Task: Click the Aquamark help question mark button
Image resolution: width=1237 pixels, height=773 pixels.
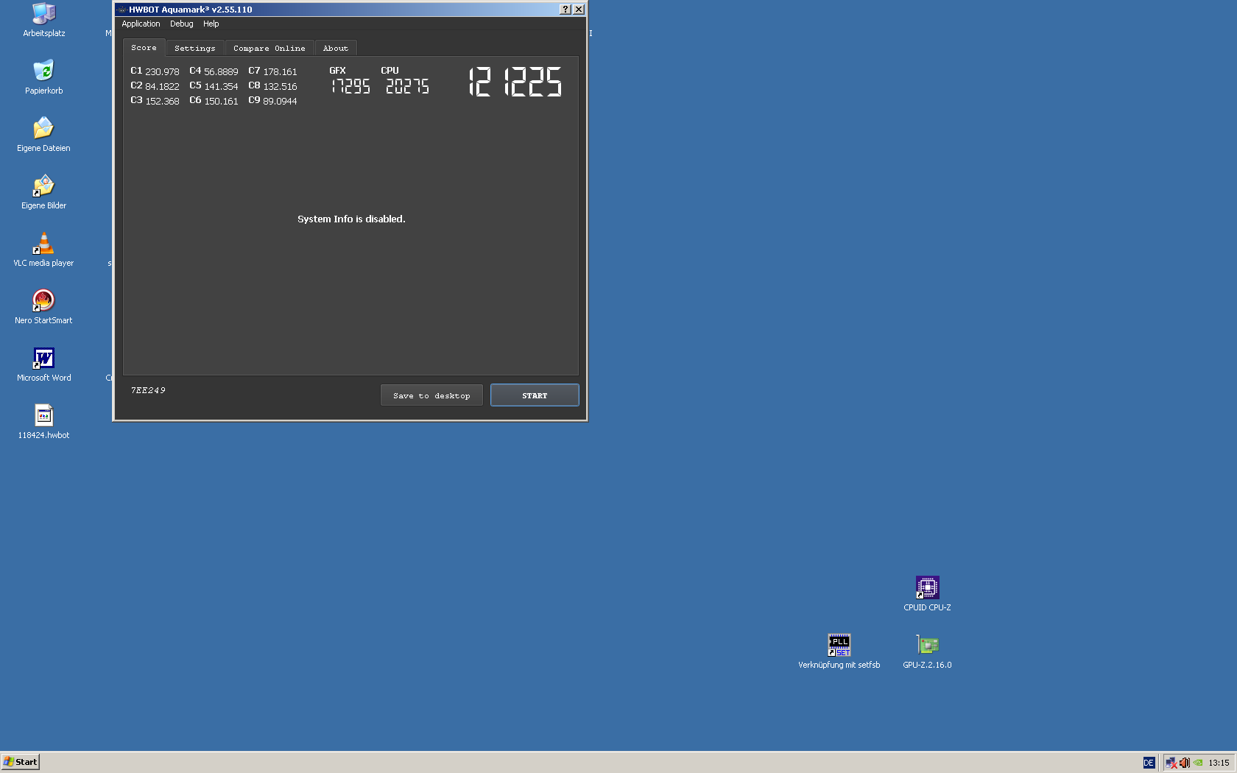Action: (x=565, y=10)
